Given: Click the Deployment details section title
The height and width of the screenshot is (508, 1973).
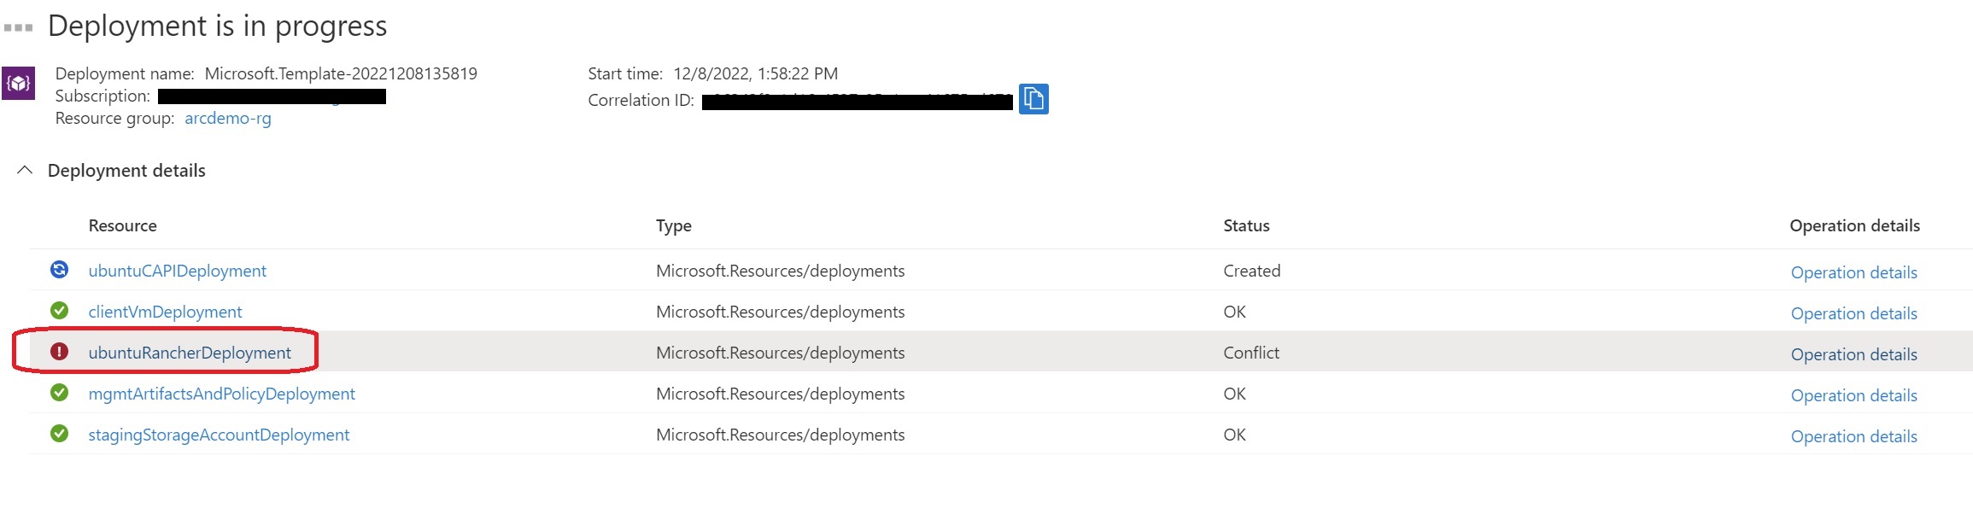Looking at the screenshot, I should click(x=126, y=171).
